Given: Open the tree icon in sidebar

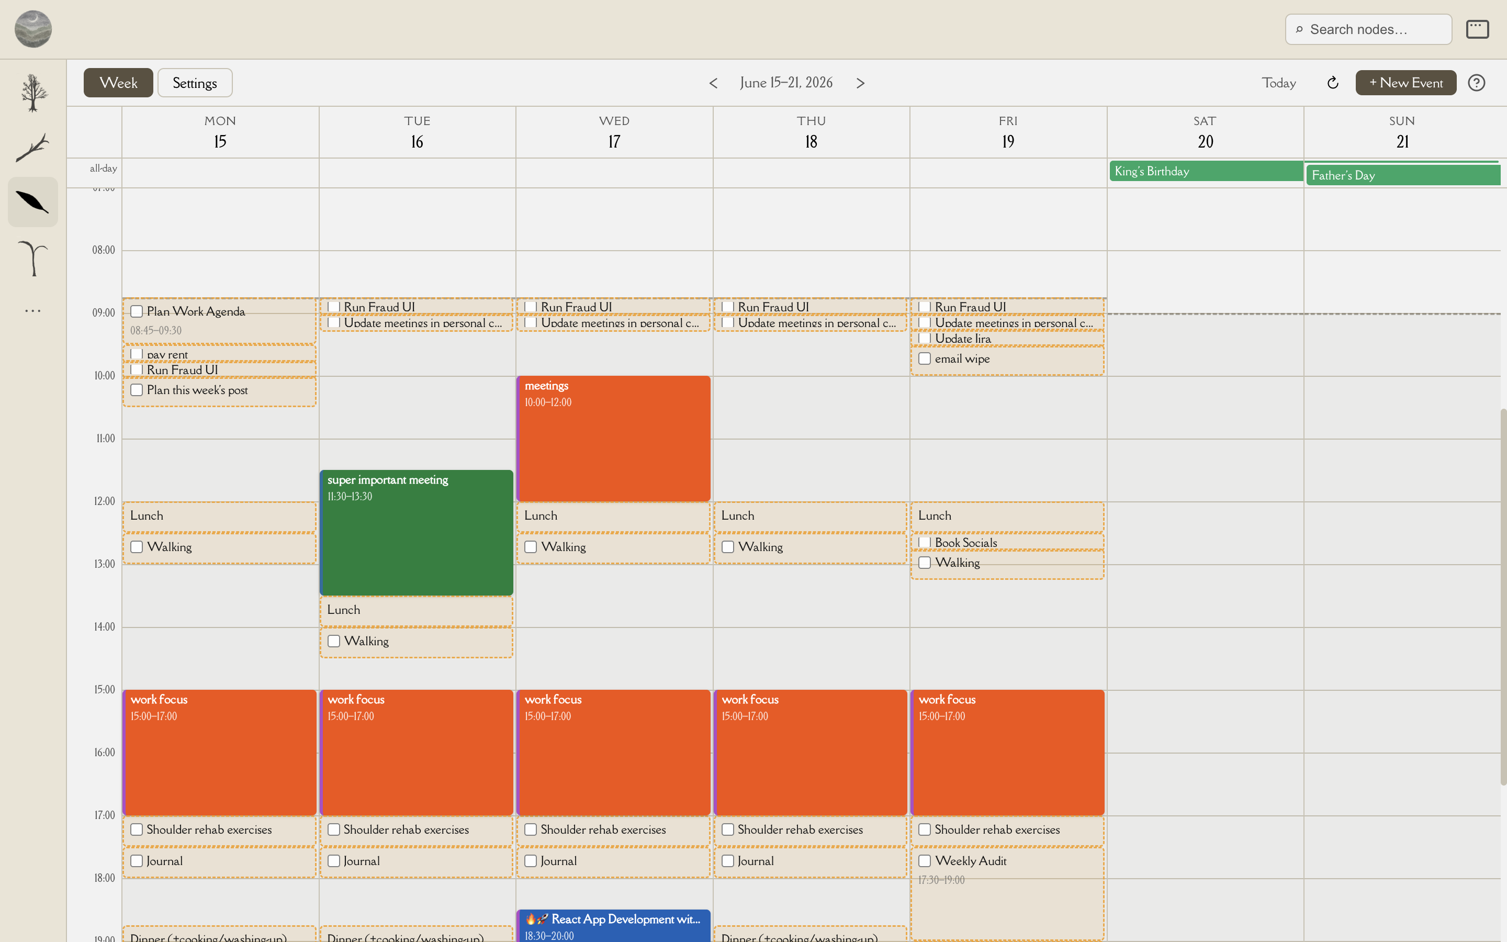Looking at the screenshot, I should 33,93.
